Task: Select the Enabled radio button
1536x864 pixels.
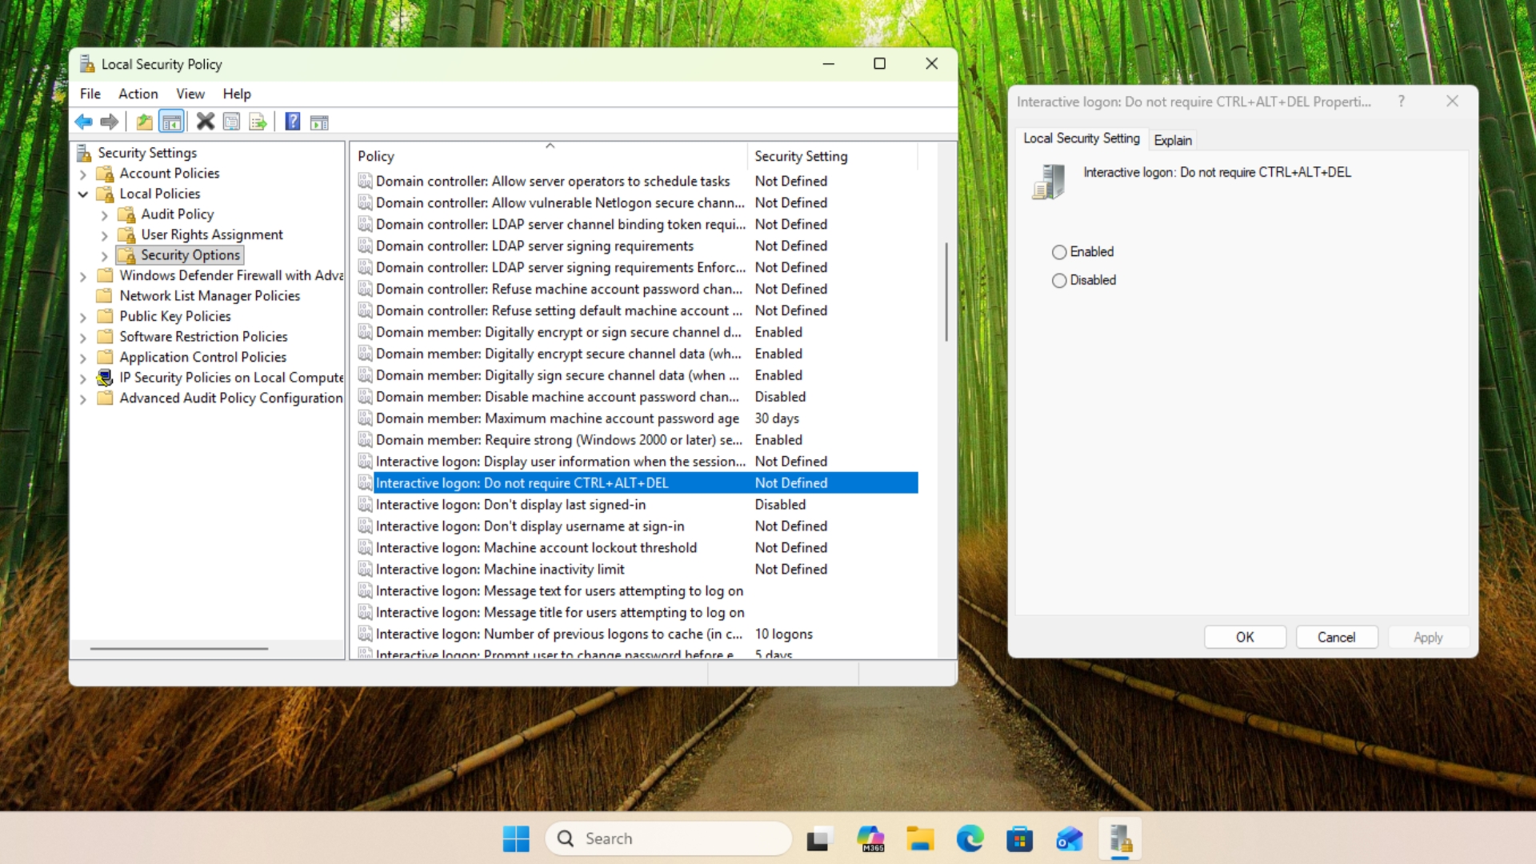Action: 1059,252
